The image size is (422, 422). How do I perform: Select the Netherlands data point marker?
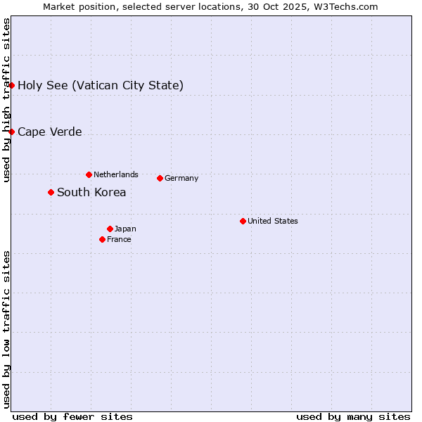pos(89,174)
